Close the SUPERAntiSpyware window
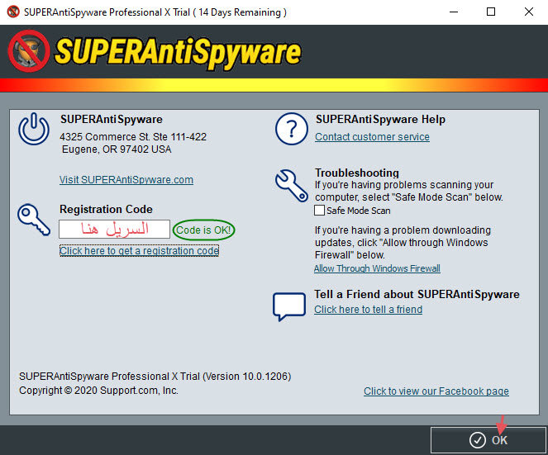This screenshot has width=548, height=455. pyautogui.click(x=529, y=12)
